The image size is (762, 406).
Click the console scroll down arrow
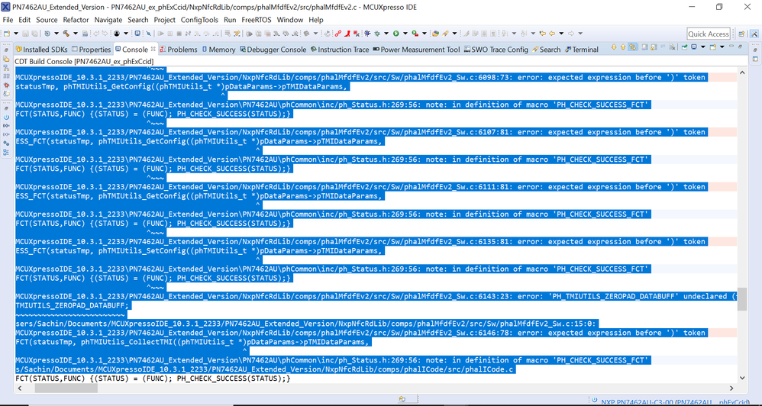pyautogui.click(x=742, y=378)
